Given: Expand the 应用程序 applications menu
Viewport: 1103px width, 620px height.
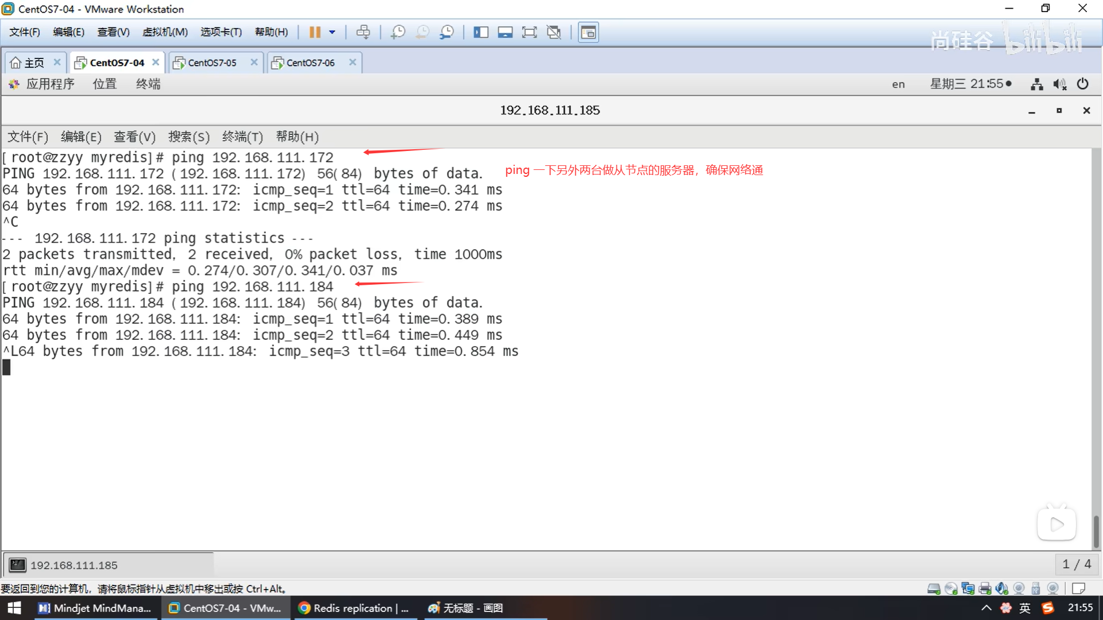Looking at the screenshot, I should coord(50,84).
